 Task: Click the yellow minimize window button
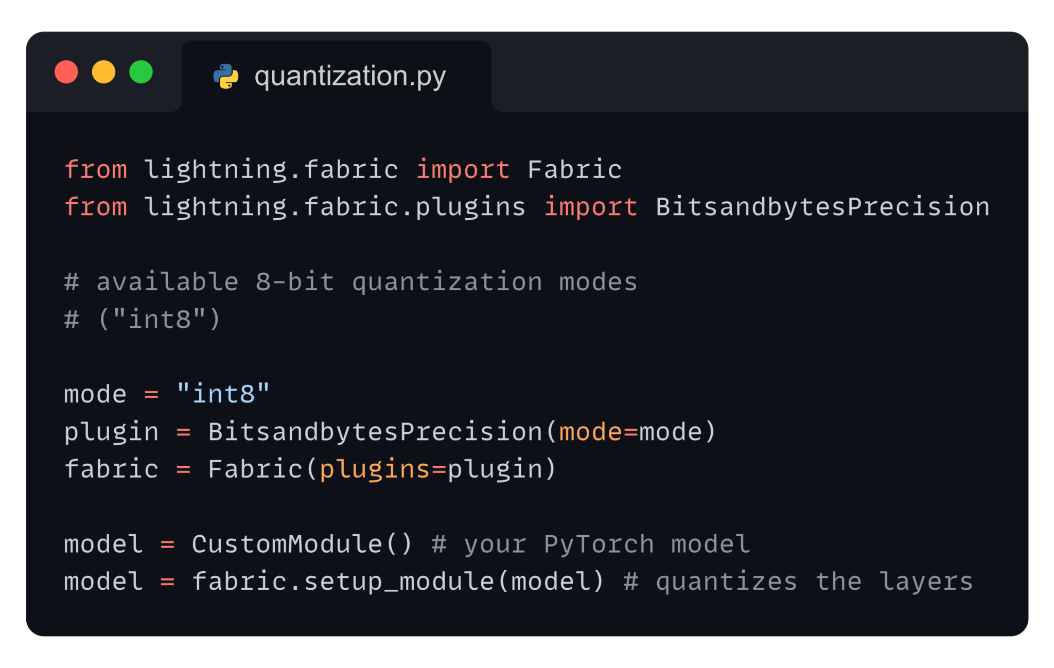103,72
